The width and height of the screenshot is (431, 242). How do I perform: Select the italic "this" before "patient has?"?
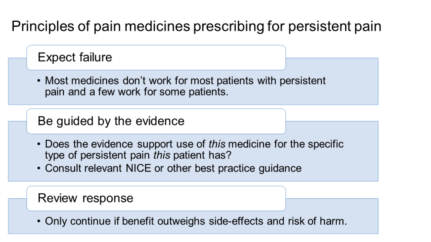tap(162, 155)
